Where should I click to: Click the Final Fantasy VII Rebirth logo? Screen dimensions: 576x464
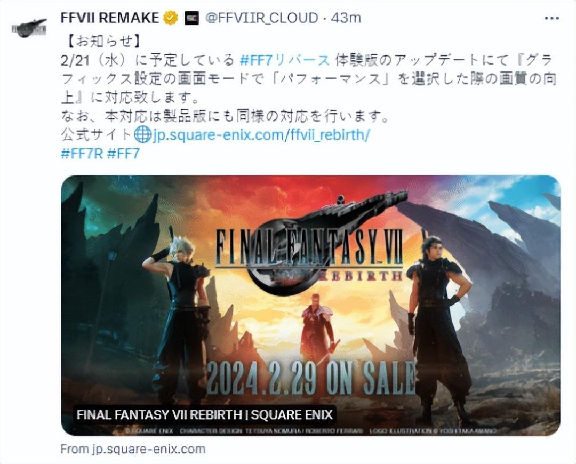pos(310,246)
